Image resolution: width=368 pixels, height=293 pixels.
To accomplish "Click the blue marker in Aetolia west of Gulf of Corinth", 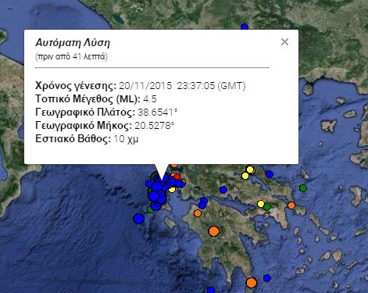I will point(223,190).
